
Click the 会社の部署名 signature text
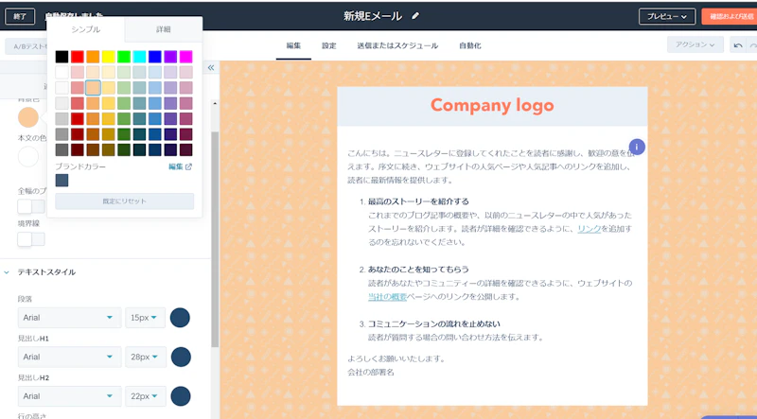371,372
